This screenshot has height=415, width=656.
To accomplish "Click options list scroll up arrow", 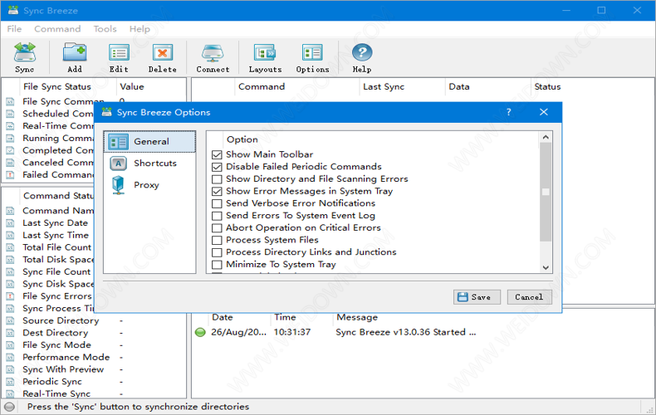I will point(546,137).
